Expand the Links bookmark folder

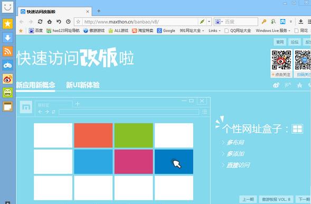coord(214,31)
